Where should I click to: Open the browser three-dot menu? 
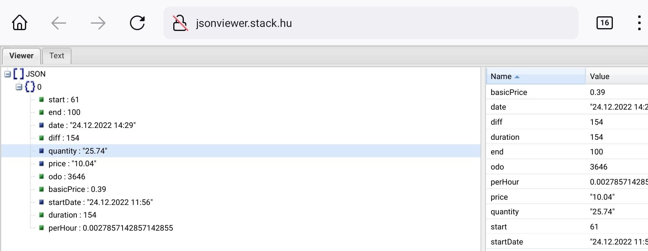(639, 23)
